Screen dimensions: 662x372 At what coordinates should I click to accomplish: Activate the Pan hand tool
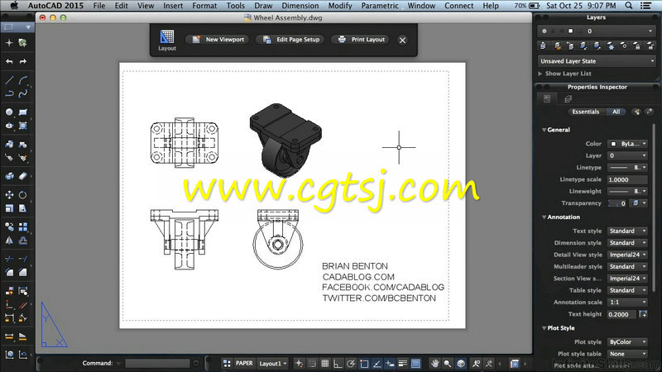(x=434, y=363)
